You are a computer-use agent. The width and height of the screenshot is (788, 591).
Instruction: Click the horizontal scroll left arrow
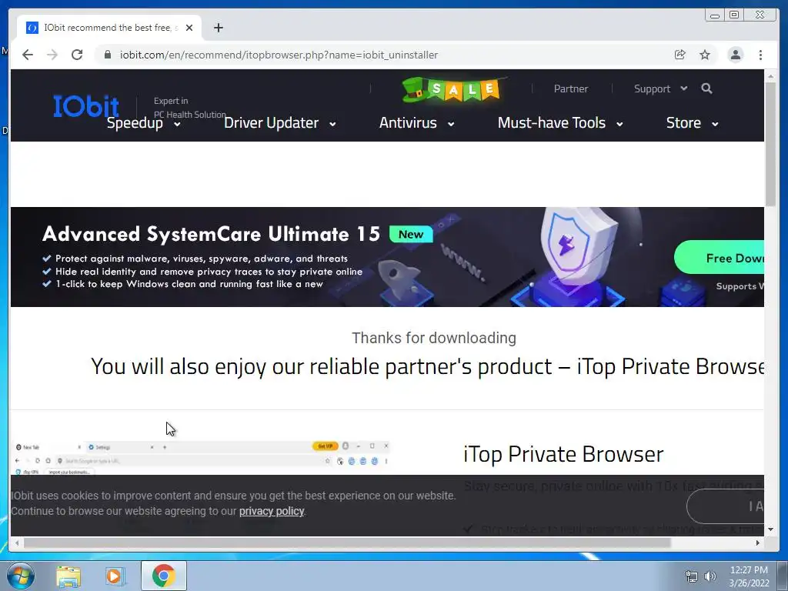coord(17,543)
